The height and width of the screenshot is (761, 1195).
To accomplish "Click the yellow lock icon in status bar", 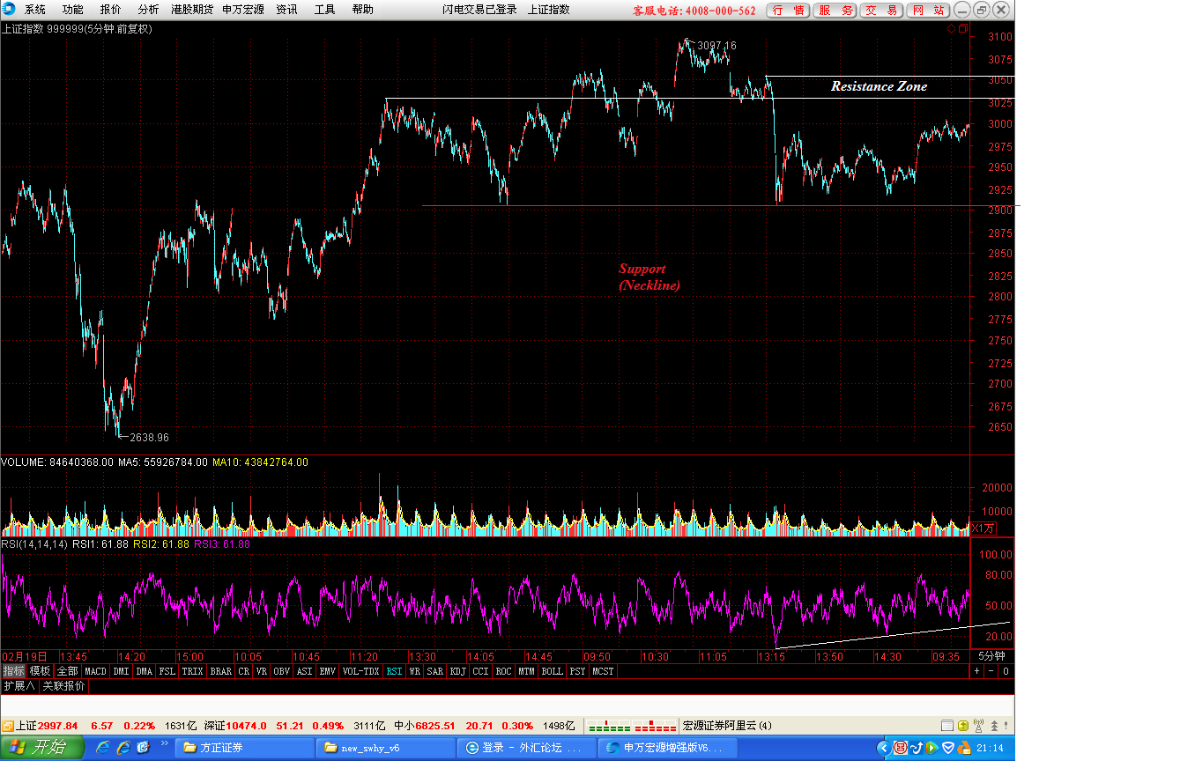I will 962,726.
